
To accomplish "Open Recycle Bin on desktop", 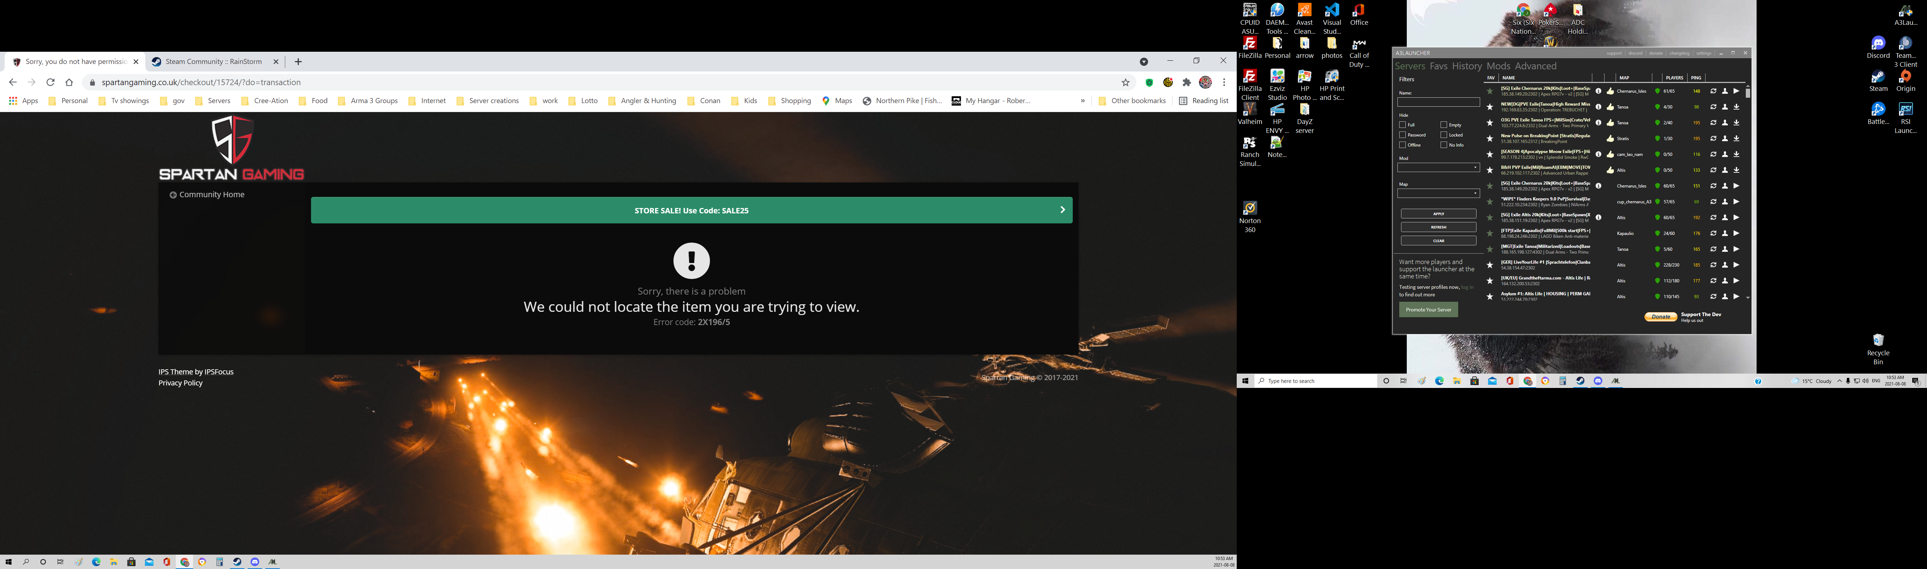I will 1878,349.
